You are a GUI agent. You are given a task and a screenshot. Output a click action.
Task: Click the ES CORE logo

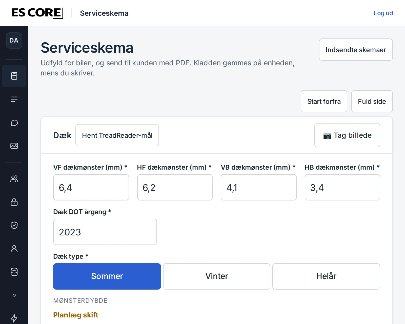37,13
